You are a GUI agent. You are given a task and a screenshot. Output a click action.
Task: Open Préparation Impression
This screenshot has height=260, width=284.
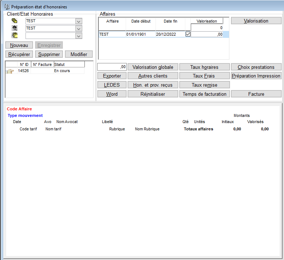pos(256,76)
